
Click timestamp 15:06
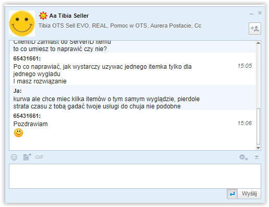click(244, 123)
